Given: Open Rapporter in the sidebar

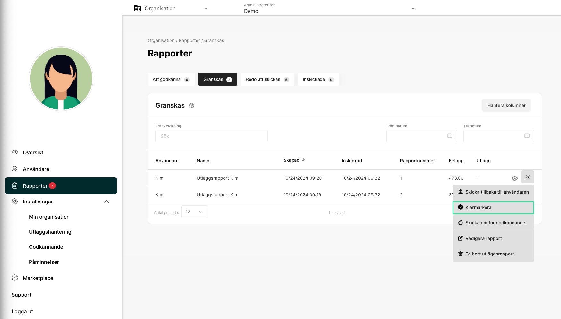Looking at the screenshot, I should (61, 186).
